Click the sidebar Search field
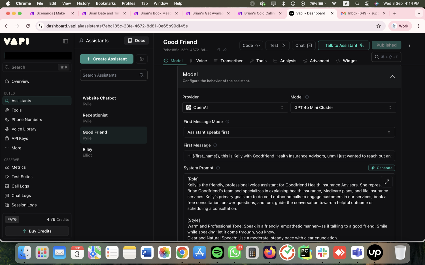The height and width of the screenshot is (265, 425). coord(37,67)
